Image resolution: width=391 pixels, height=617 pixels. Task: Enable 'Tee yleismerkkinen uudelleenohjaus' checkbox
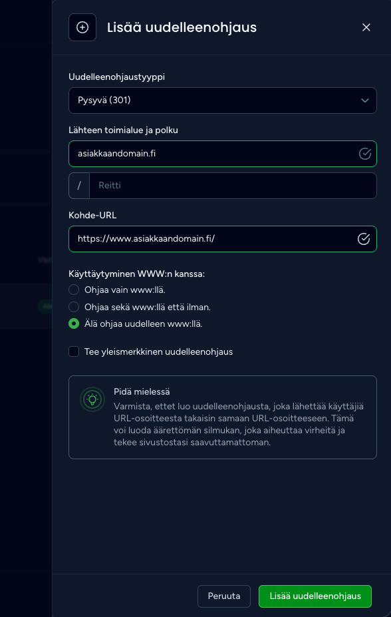click(74, 351)
